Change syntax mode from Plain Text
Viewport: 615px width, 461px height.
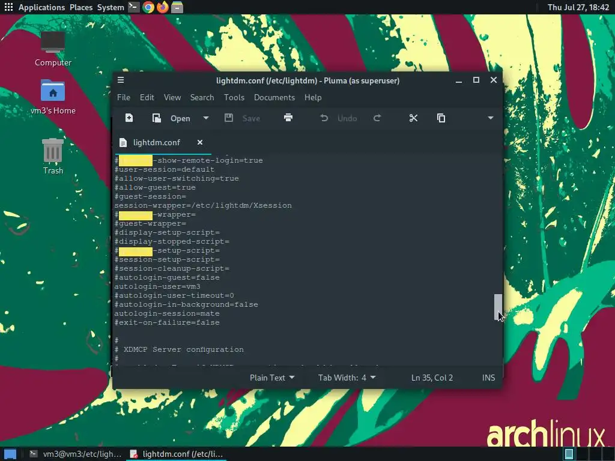(272, 378)
